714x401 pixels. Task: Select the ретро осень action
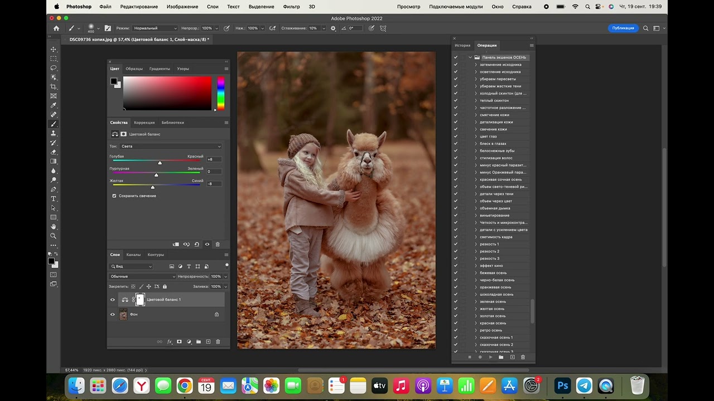(x=491, y=330)
